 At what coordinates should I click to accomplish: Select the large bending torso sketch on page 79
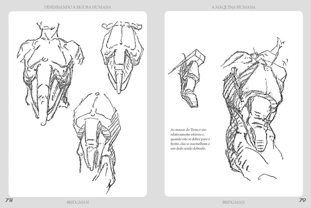(x=255, y=109)
